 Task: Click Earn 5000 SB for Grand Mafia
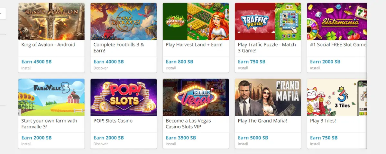[x=253, y=138]
